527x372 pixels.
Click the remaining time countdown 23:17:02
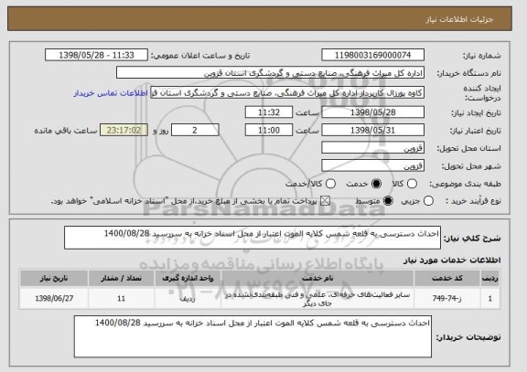pyautogui.click(x=124, y=131)
